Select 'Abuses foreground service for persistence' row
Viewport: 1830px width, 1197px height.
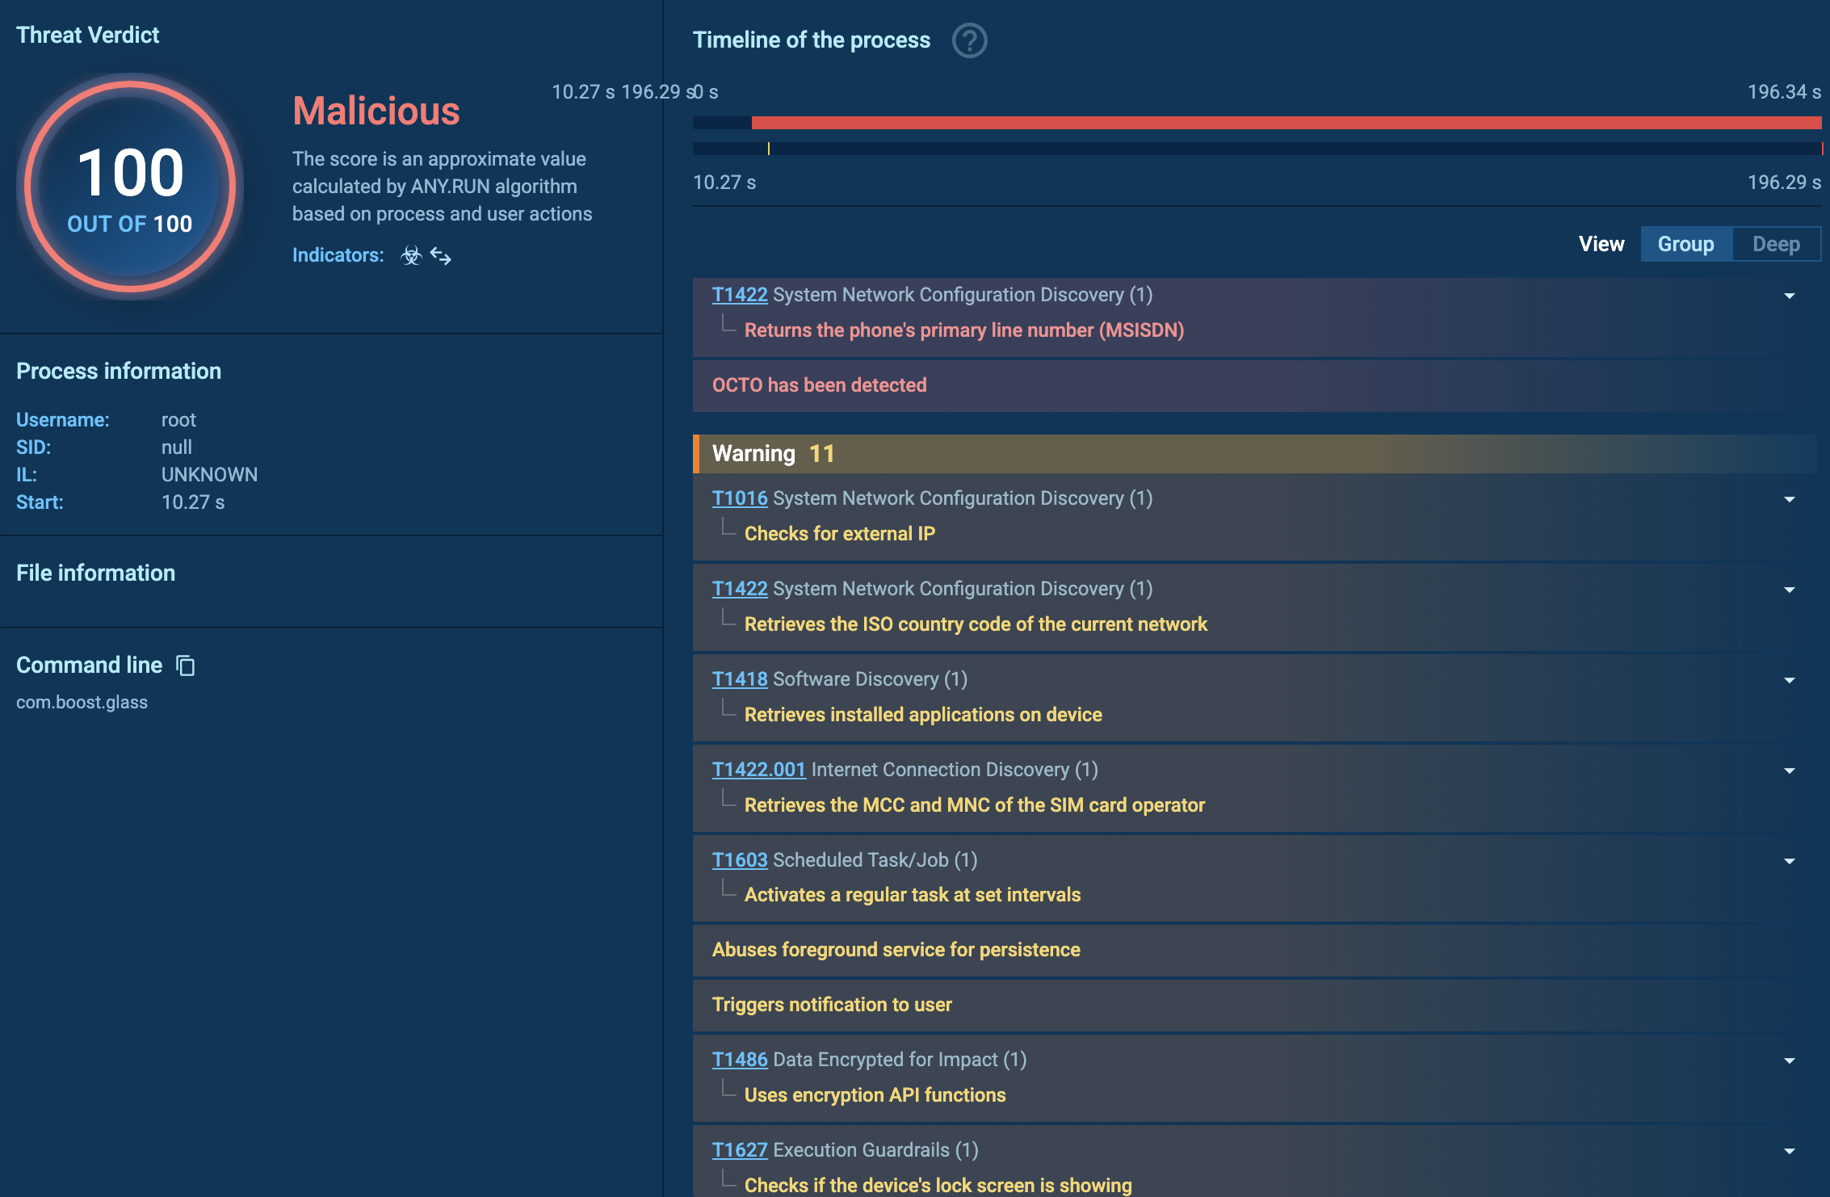tap(1255, 950)
